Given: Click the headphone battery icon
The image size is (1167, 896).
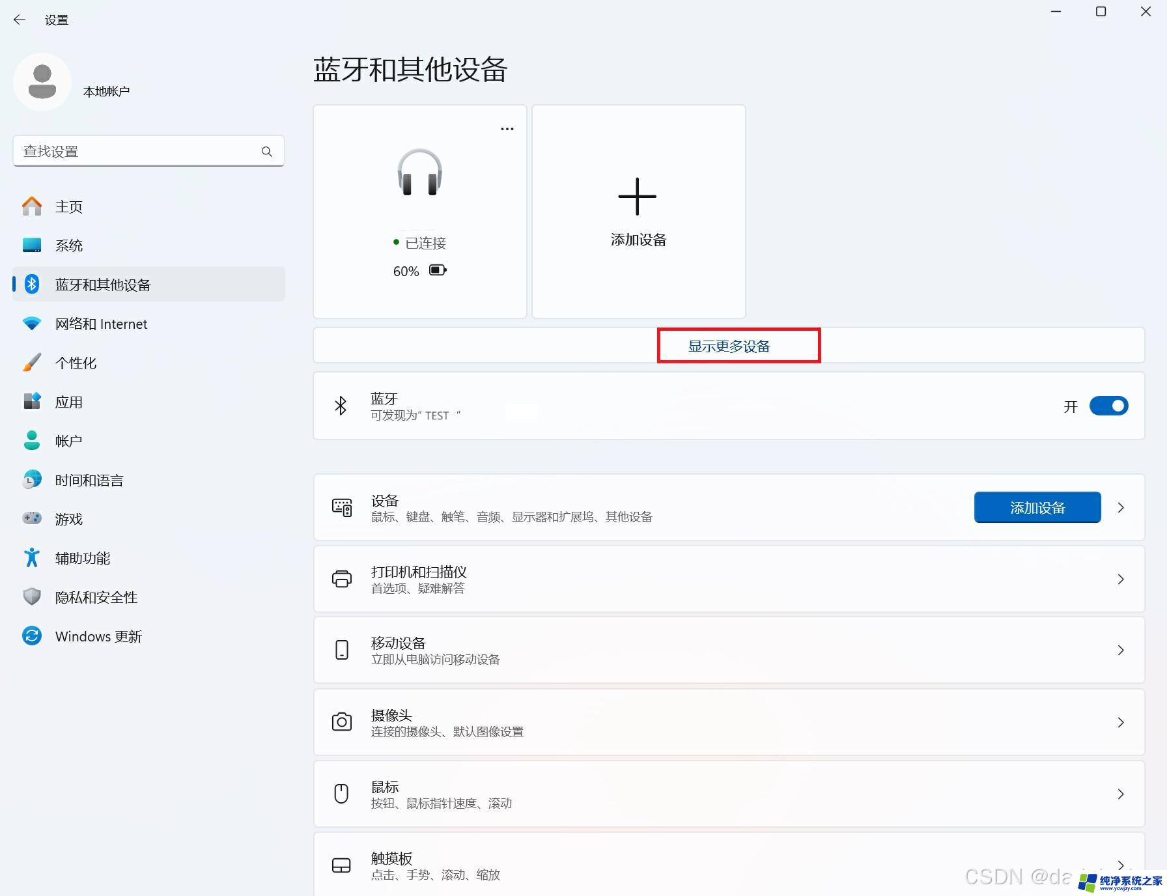Looking at the screenshot, I should click(438, 270).
